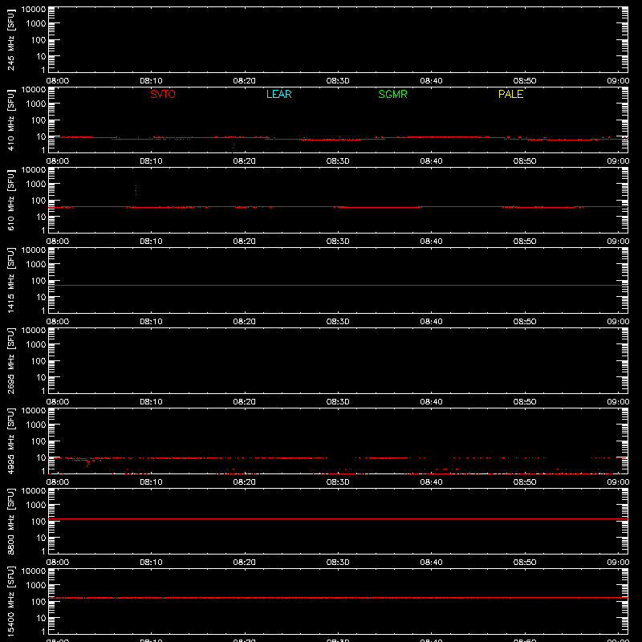Click 08:10 label under the 410 MHz panel
Screen dimensions: 642x642
pyautogui.click(x=151, y=161)
